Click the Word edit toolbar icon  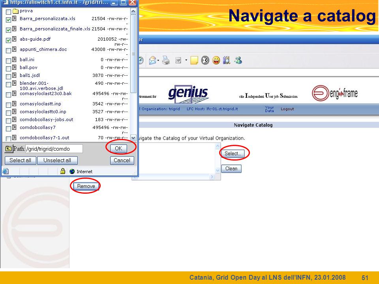(x=178, y=60)
